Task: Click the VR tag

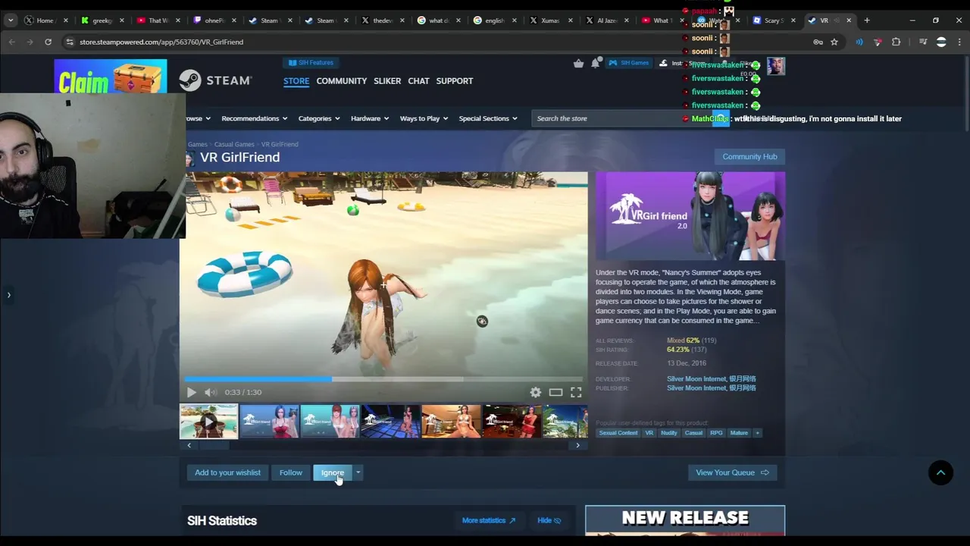Action: [649, 433]
